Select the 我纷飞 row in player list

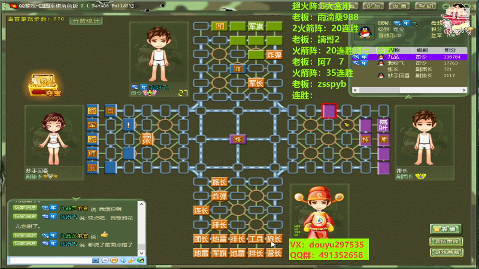pyautogui.click(x=410, y=63)
